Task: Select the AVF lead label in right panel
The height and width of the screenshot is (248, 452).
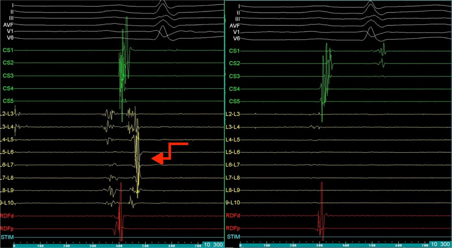Action: (234, 26)
